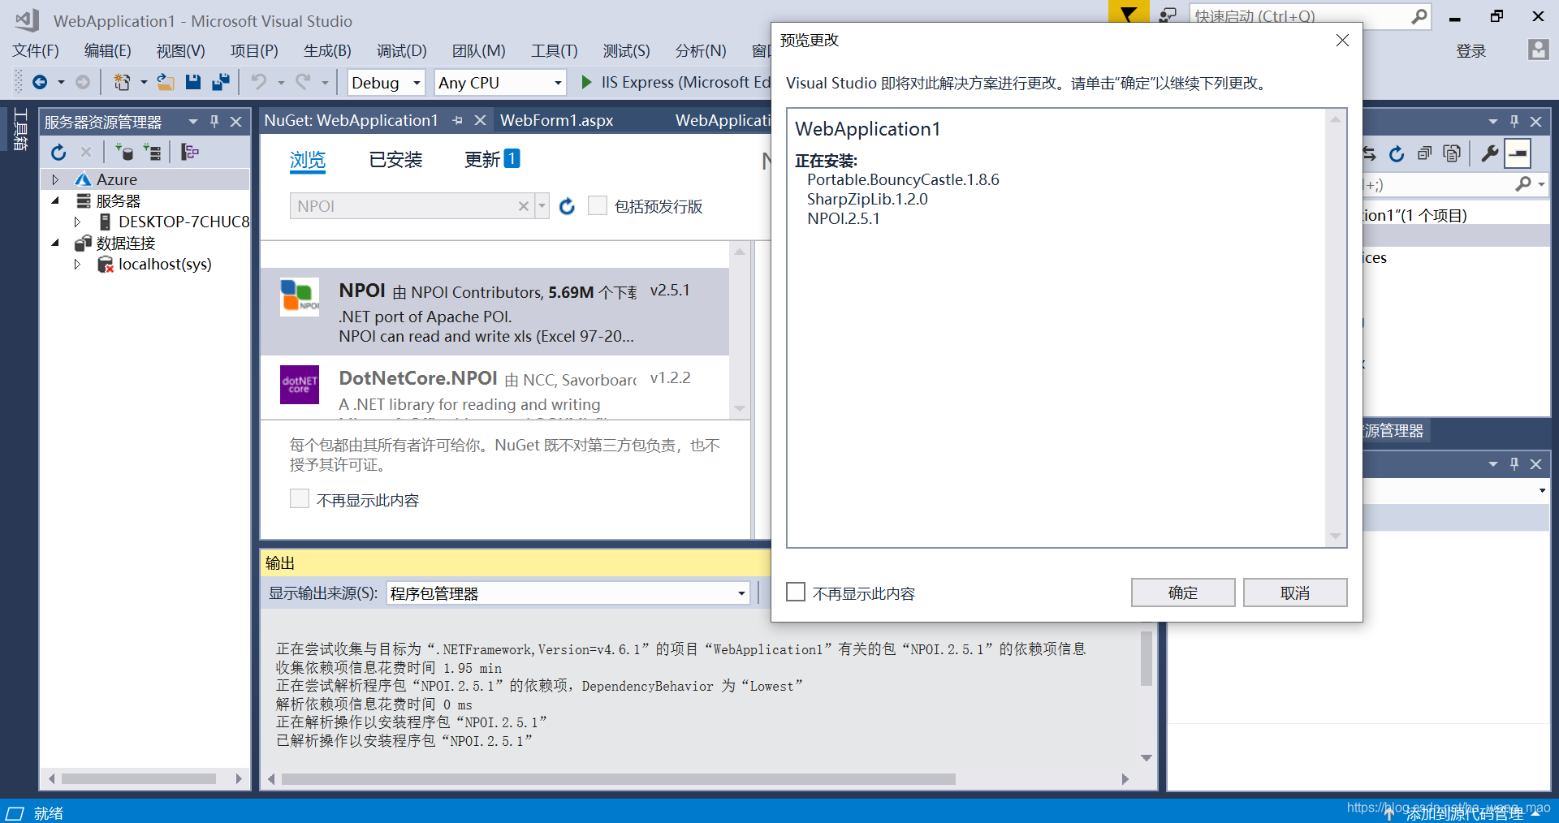Screen dimensions: 1559x823
Task: Check 'Do not show again' in Preview Changes dialog
Action: (x=796, y=592)
